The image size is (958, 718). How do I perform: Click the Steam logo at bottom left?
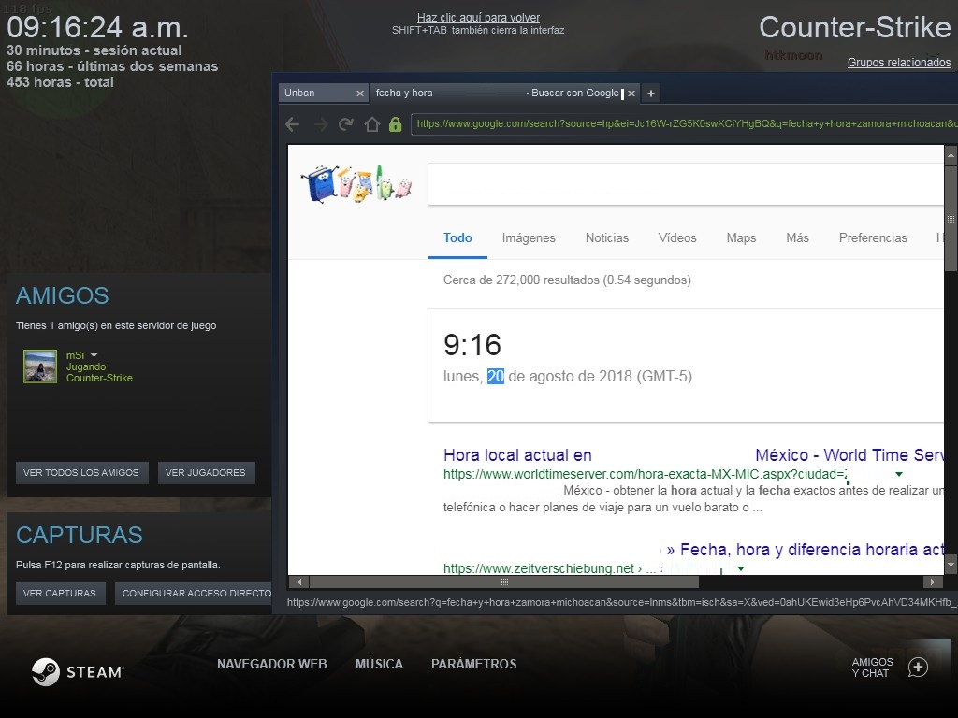coord(77,671)
